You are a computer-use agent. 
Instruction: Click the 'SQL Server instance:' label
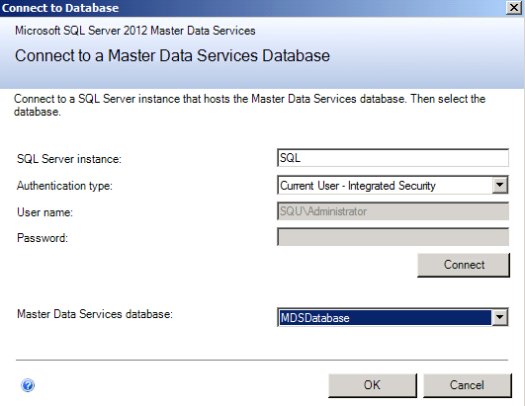pos(69,159)
